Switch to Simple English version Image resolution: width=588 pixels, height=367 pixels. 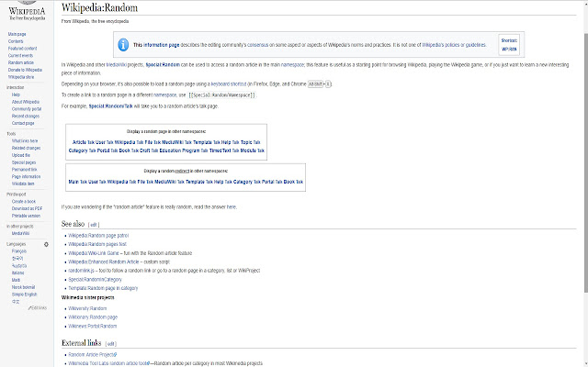click(25, 295)
